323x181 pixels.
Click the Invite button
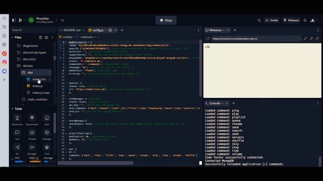[272, 20]
